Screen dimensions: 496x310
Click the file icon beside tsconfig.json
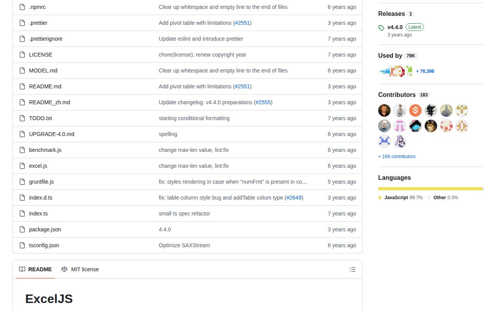click(x=22, y=245)
